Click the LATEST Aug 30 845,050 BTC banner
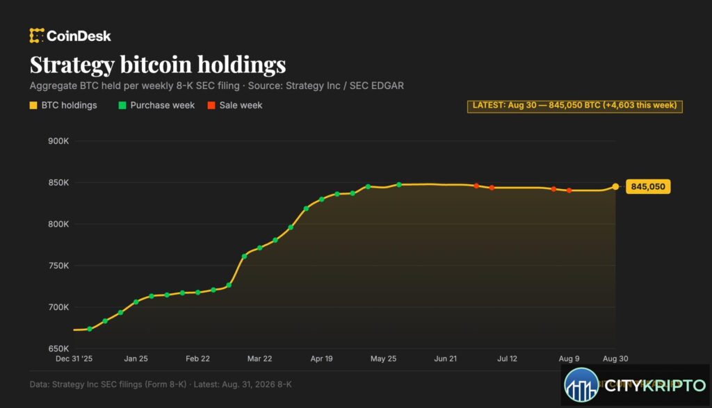 [574, 106]
